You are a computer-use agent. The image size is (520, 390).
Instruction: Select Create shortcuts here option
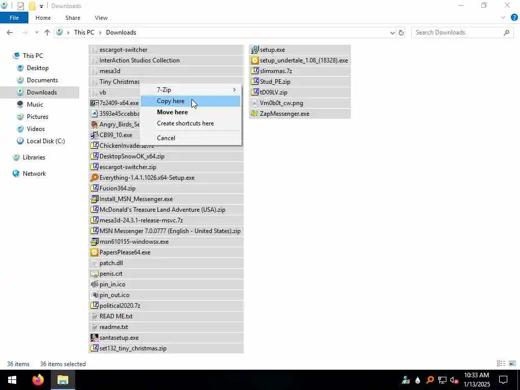point(190,123)
